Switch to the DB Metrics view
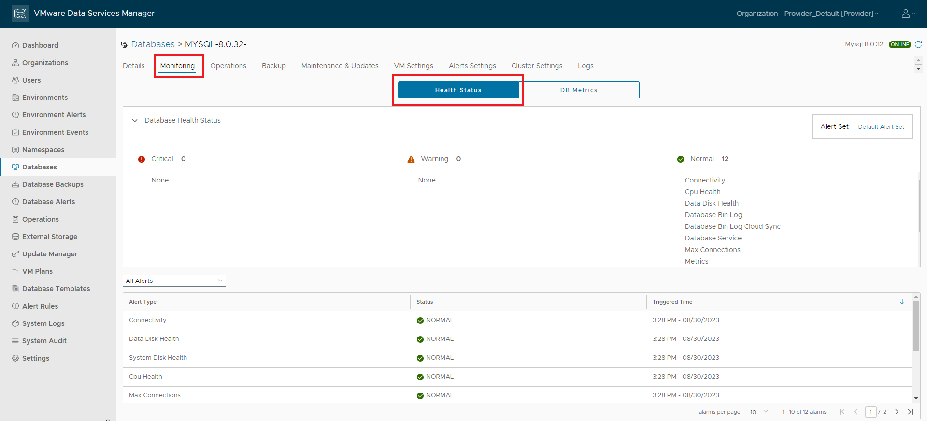This screenshot has width=927, height=421. coord(579,90)
